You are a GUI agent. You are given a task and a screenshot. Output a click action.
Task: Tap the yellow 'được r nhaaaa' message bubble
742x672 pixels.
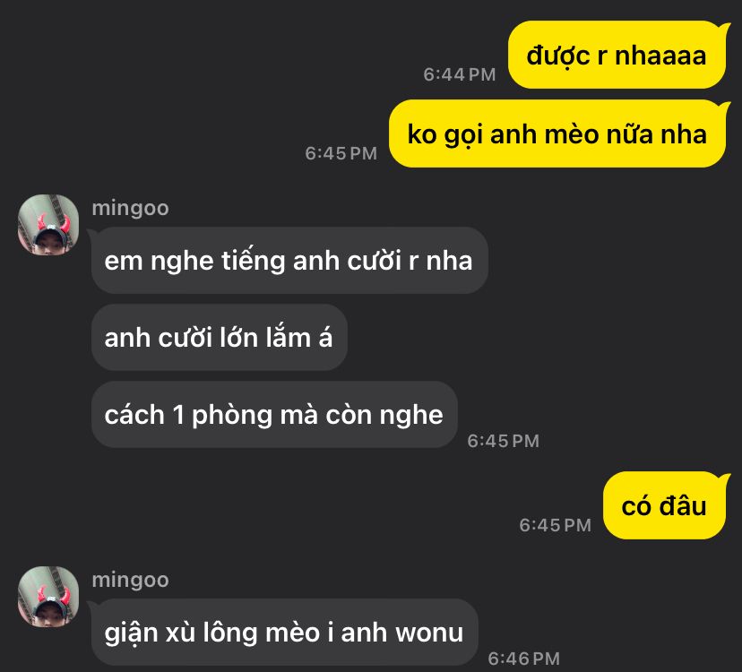point(617,55)
